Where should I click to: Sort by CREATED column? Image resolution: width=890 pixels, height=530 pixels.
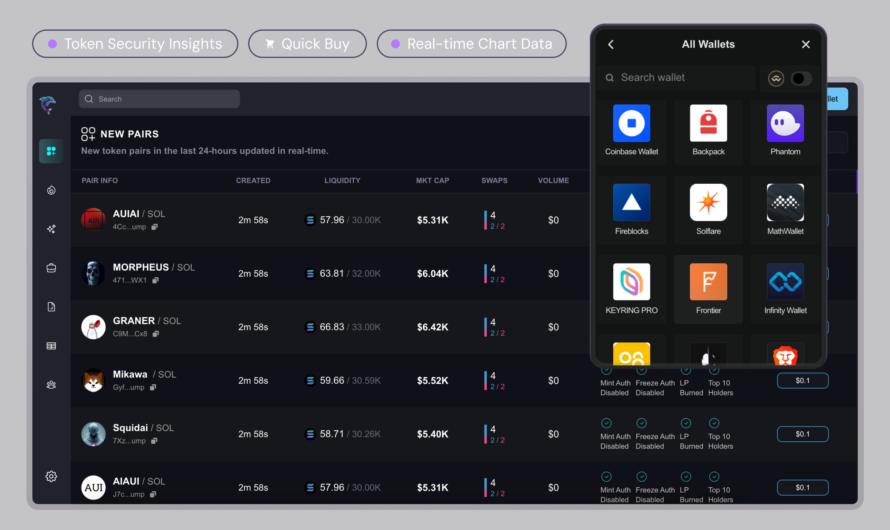pos(253,180)
